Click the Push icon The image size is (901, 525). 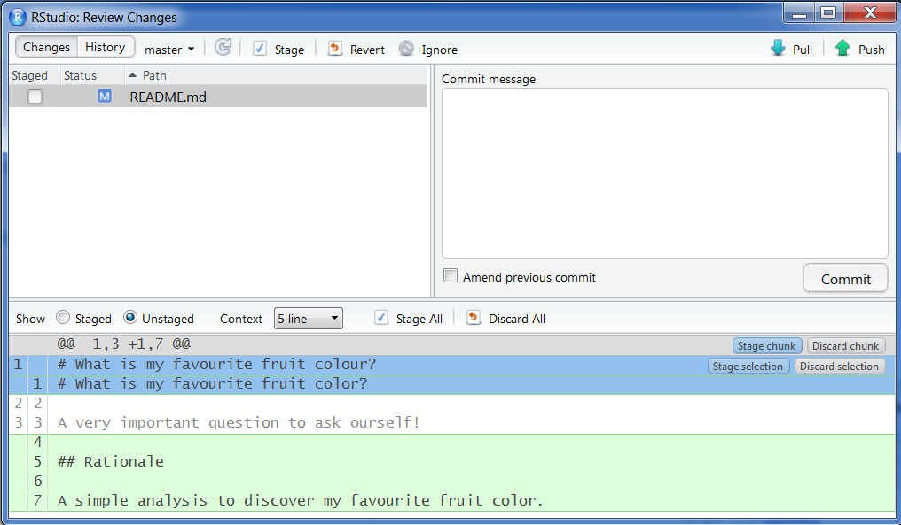pyautogui.click(x=843, y=49)
